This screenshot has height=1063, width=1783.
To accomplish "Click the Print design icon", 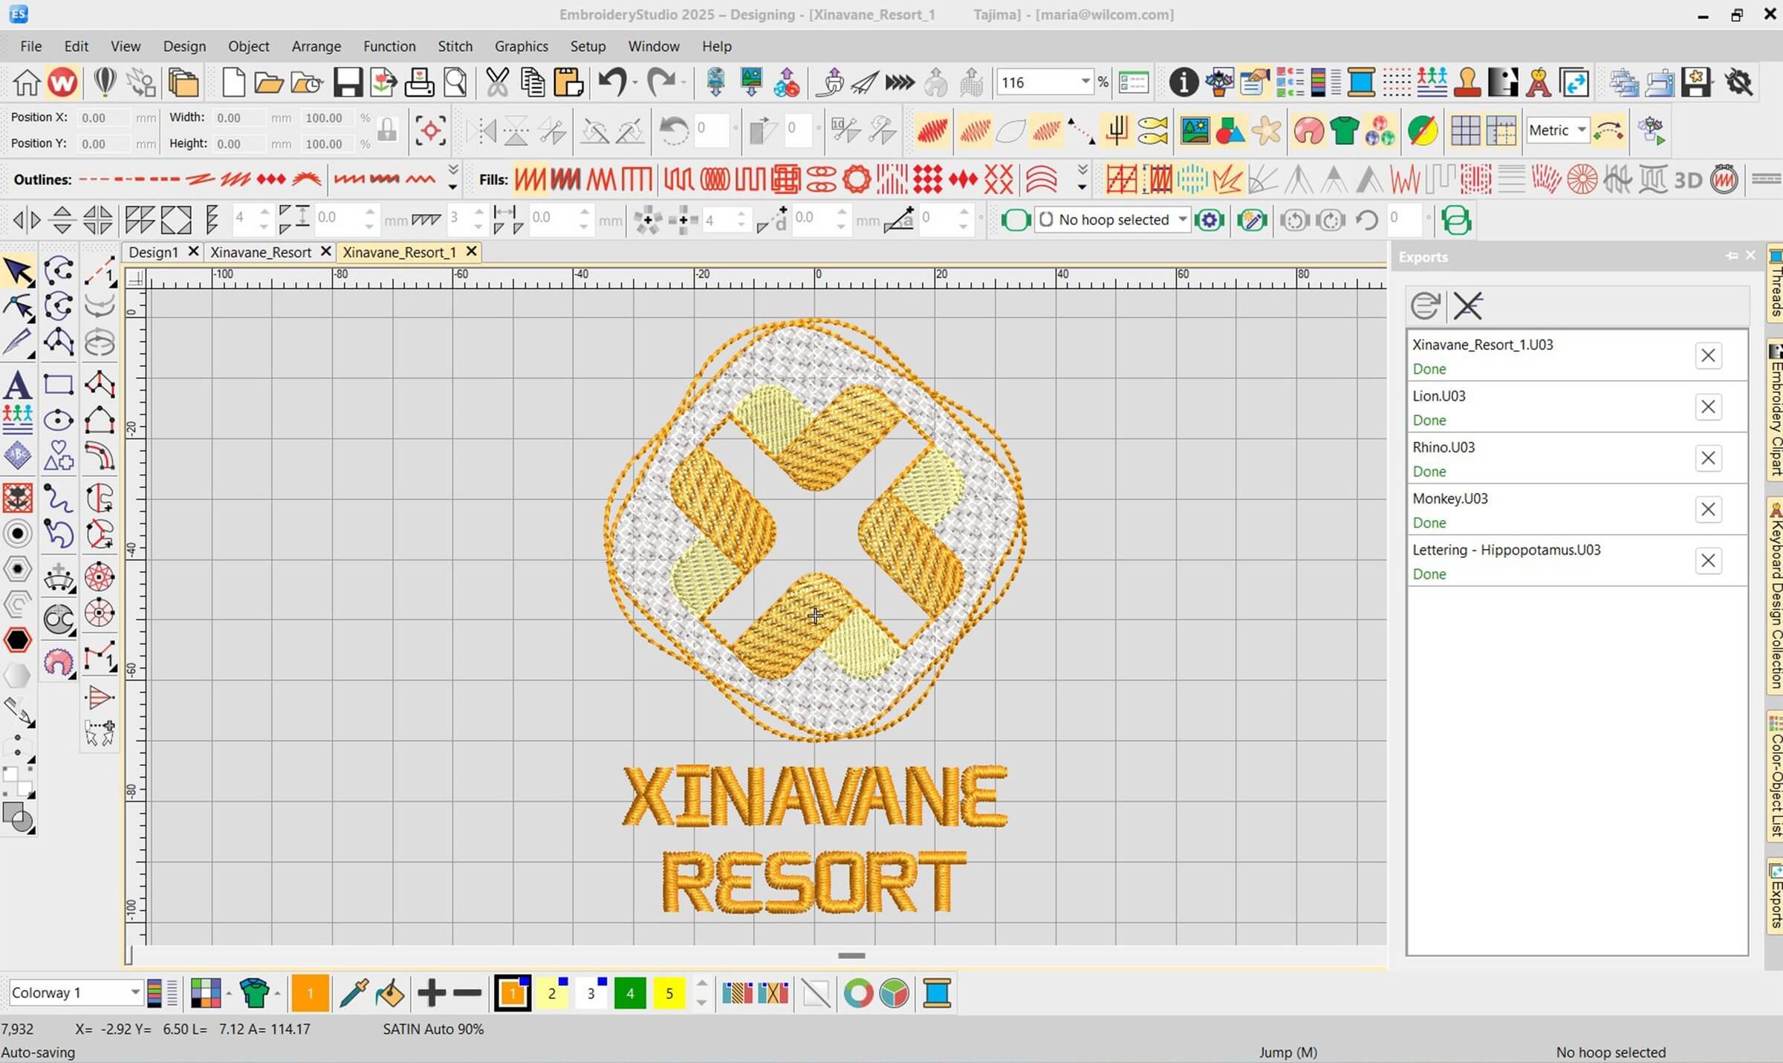I will click(x=419, y=82).
